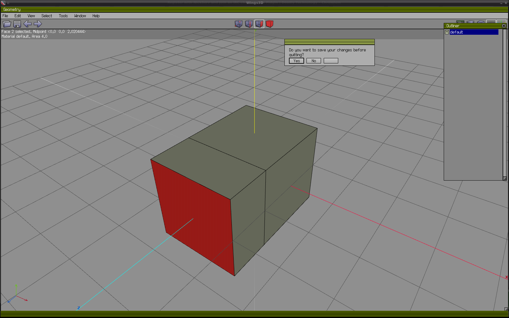This screenshot has height=318, width=509.
Task: Click the 'Face 2 selected' info text
Action: (x=44, y=31)
